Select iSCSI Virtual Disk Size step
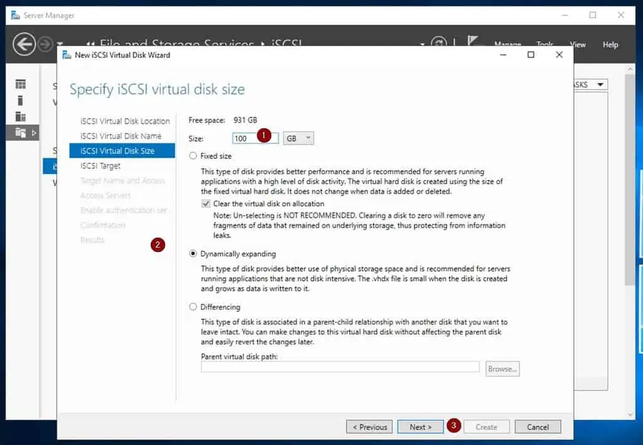 pyautogui.click(x=122, y=151)
